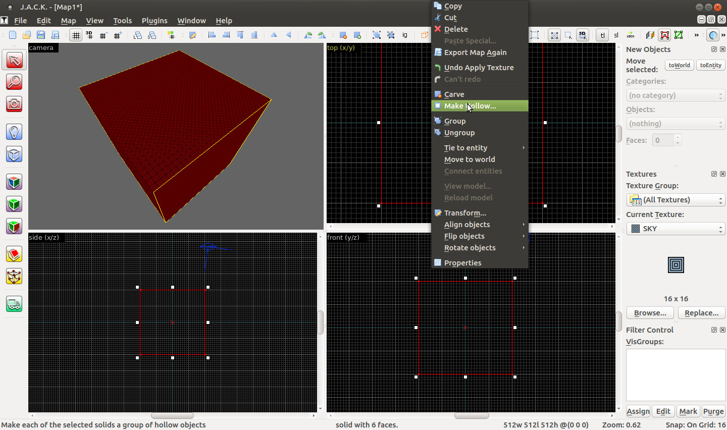Click the blue circle toolbar icon
727x430 pixels.
[713, 35]
